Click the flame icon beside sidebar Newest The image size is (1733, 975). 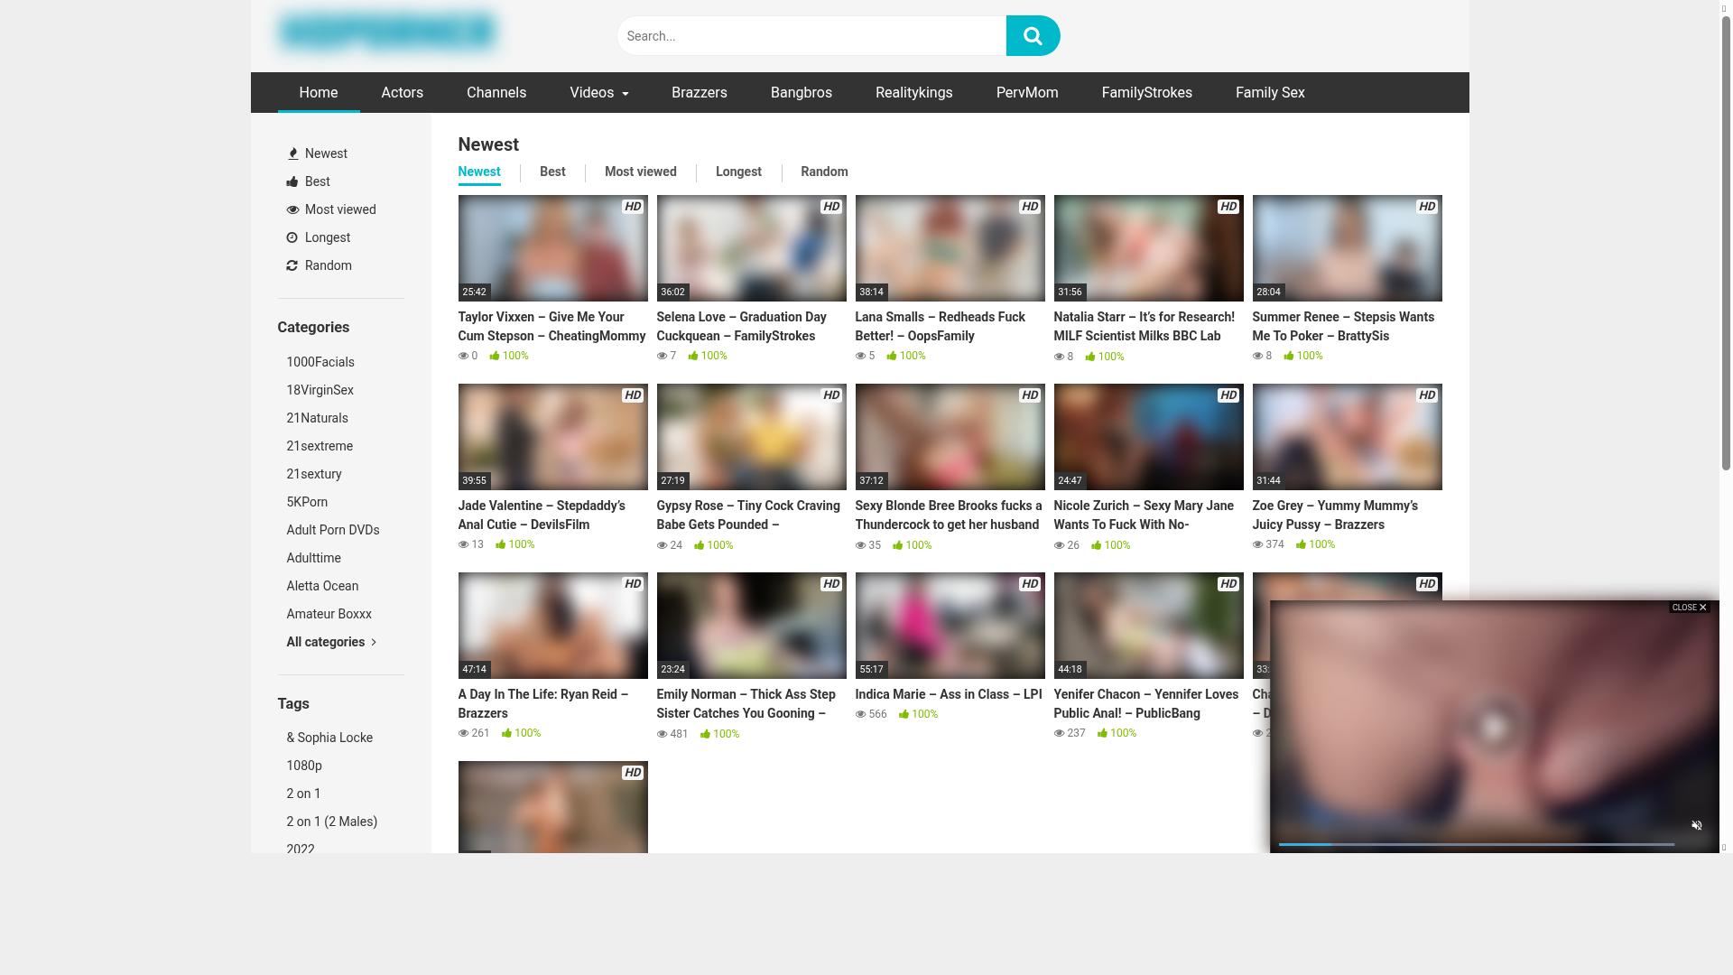292,153
